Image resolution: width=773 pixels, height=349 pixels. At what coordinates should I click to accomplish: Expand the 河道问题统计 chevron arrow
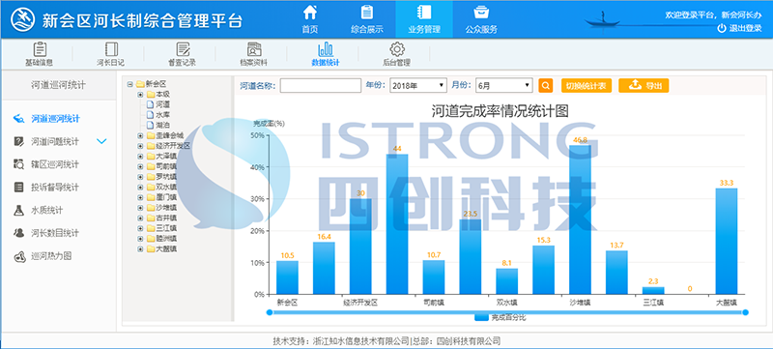click(x=101, y=141)
